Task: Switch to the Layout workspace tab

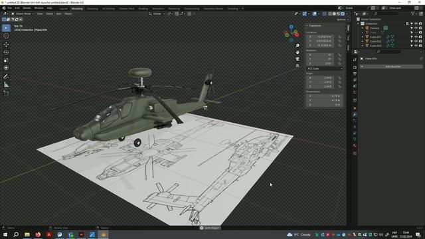Action: [64, 9]
